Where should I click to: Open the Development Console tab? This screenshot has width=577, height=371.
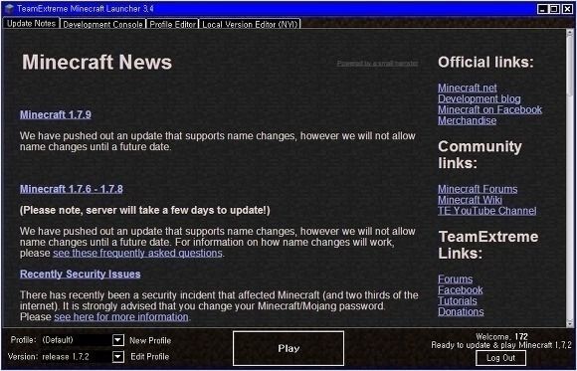102,24
